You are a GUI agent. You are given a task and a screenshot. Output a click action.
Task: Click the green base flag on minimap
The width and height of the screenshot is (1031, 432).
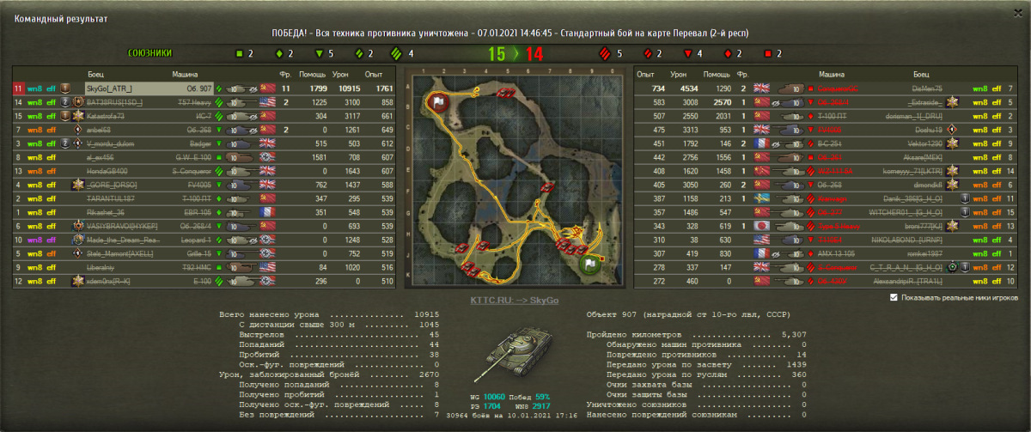tap(589, 264)
